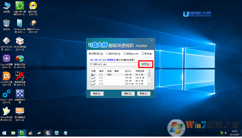Open the 虚拟光驱 virtual drive icon
Screen dimensions: 242x138
33,8
